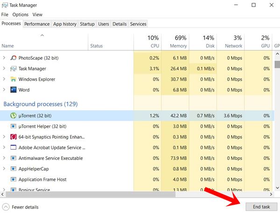Expand the PhotoScape (32 bit) process group
Image resolution: width=280 pixels, height=215 pixels.
[4, 58]
